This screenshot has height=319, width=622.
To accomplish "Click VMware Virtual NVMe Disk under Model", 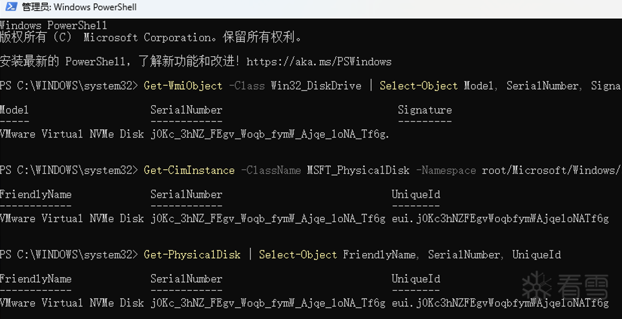I will [x=72, y=134].
